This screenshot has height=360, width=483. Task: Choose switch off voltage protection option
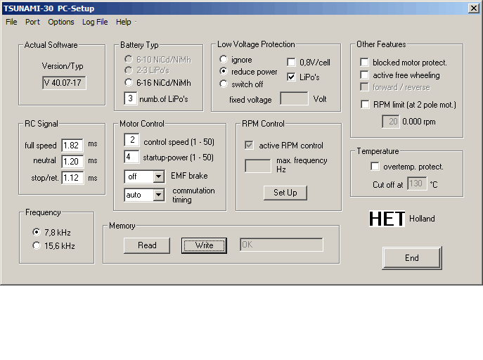224,84
